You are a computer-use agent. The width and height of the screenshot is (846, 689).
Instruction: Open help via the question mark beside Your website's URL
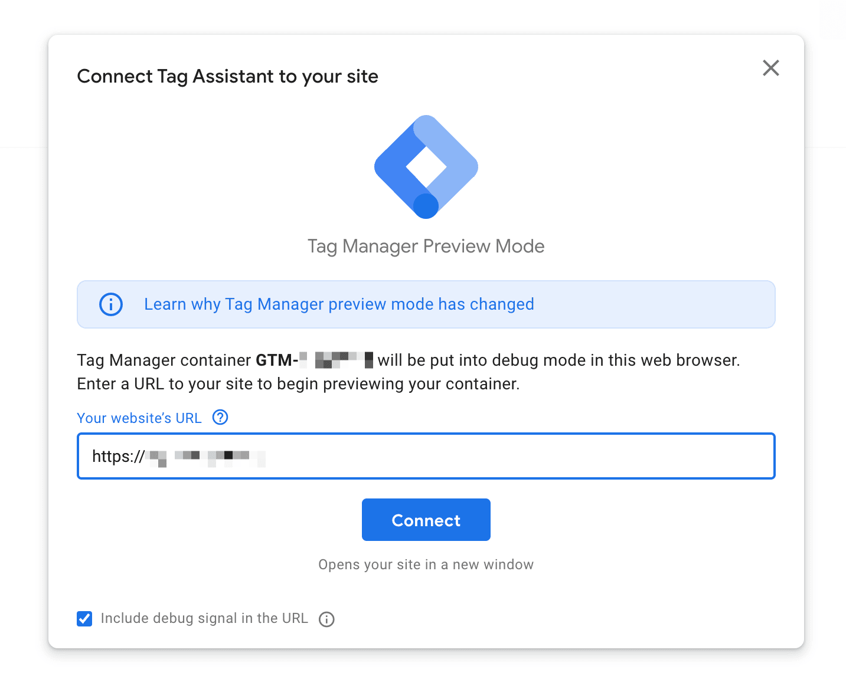pyautogui.click(x=220, y=417)
